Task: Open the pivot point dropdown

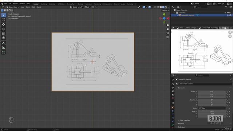Action: [x=82, y=7]
